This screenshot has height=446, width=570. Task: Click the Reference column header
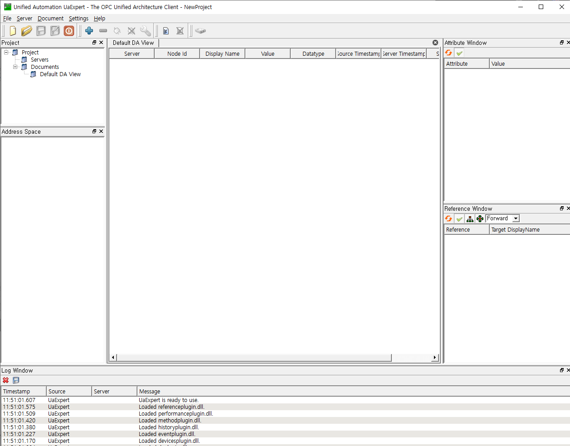[467, 230]
